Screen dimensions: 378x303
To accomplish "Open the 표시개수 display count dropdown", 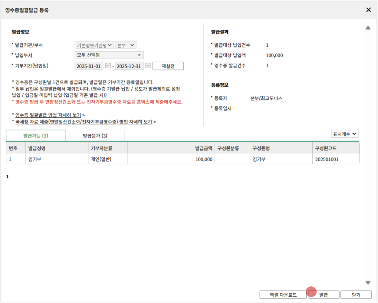I will pyautogui.click(x=344, y=134).
